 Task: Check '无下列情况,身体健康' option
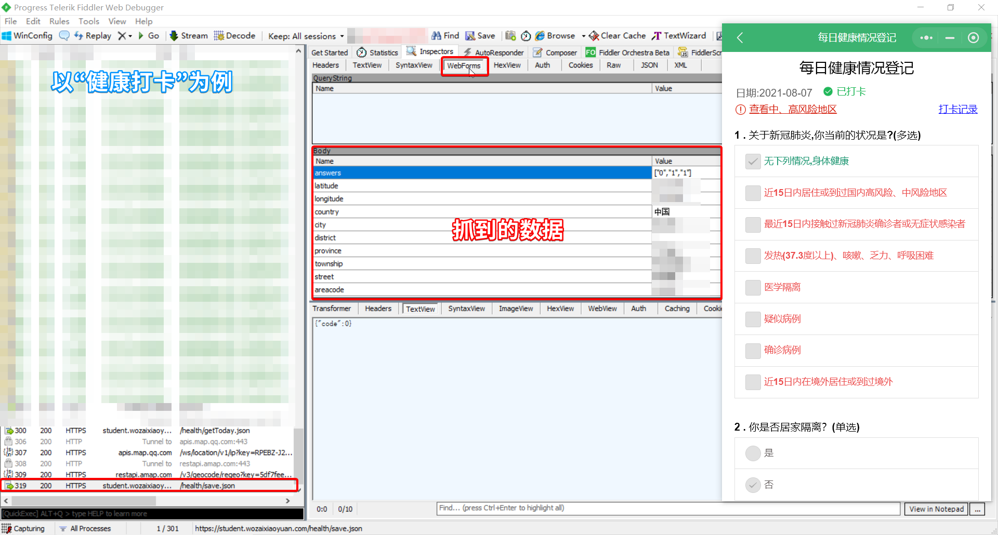[x=753, y=162]
